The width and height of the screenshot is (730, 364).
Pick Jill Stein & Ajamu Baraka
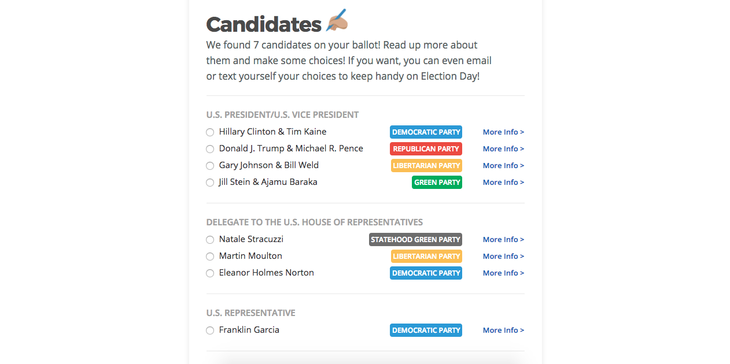(210, 183)
